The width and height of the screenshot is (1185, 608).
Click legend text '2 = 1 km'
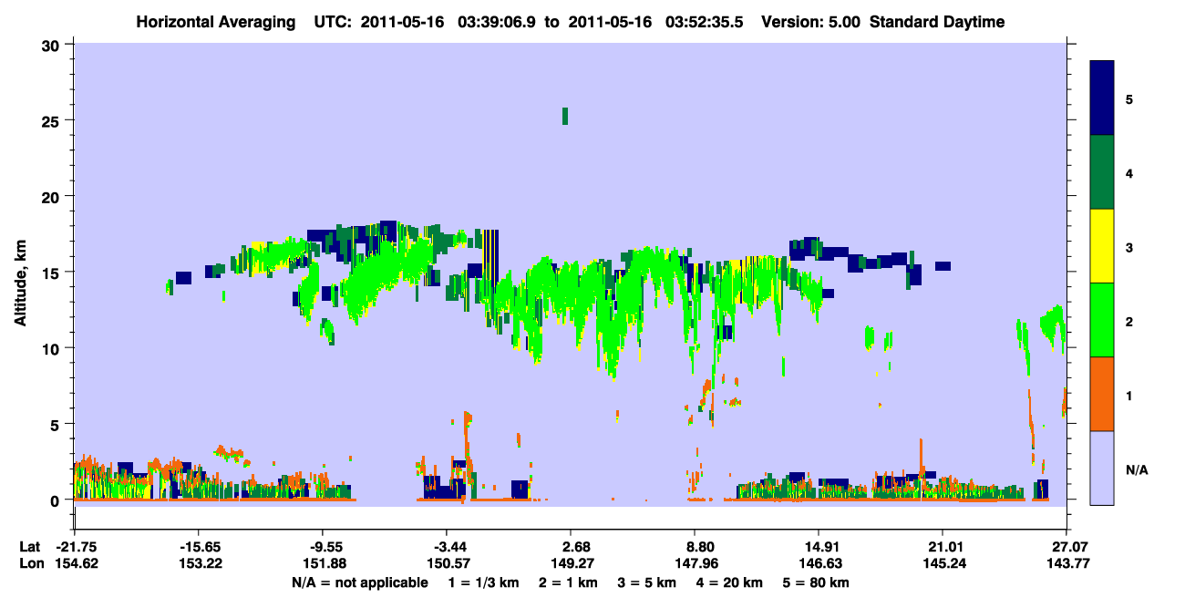pos(568,582)
